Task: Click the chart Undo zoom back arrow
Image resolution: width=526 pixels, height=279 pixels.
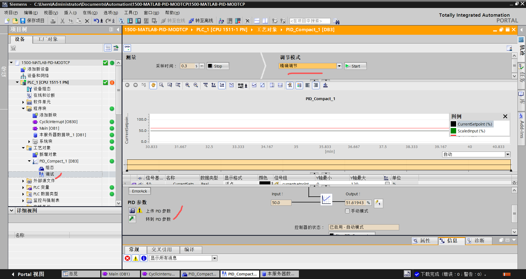Action: coord(127,85)
